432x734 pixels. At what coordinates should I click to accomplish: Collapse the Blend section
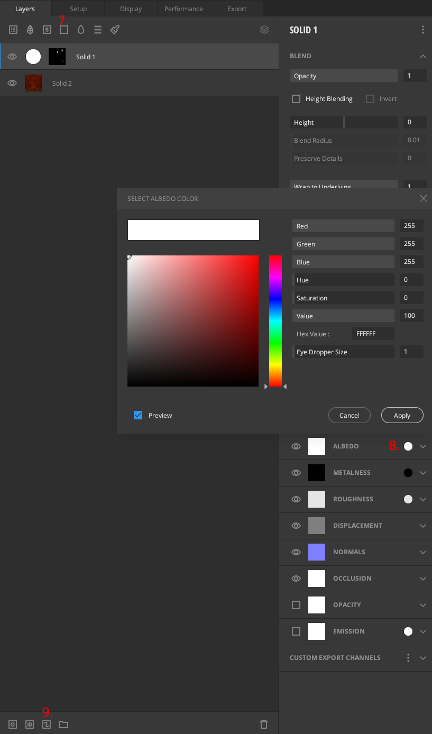coord(422,56)
